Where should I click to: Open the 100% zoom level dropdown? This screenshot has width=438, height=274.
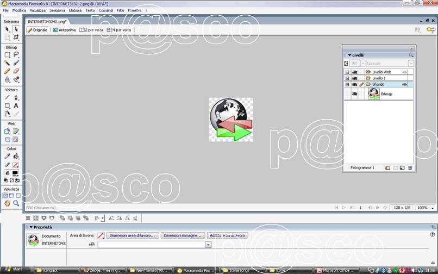click(x=433, y=208)
